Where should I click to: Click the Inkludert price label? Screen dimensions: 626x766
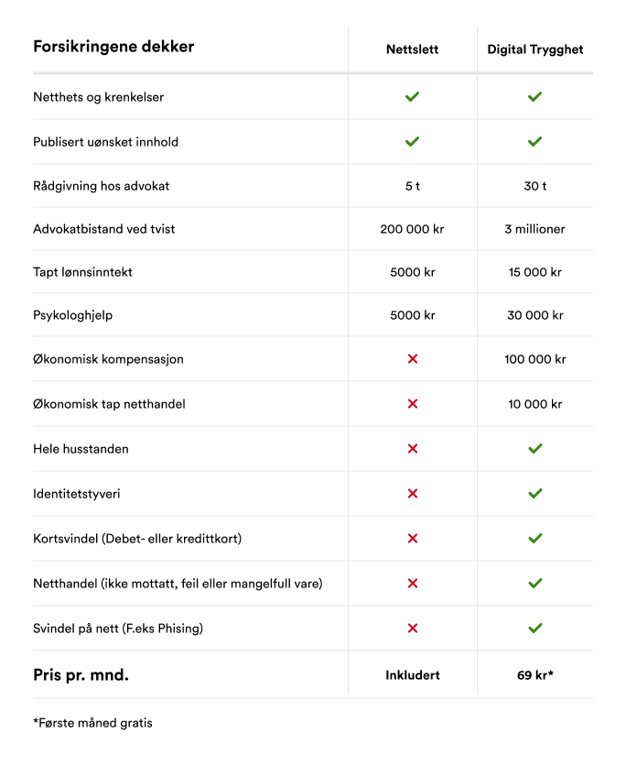(412, 675)
